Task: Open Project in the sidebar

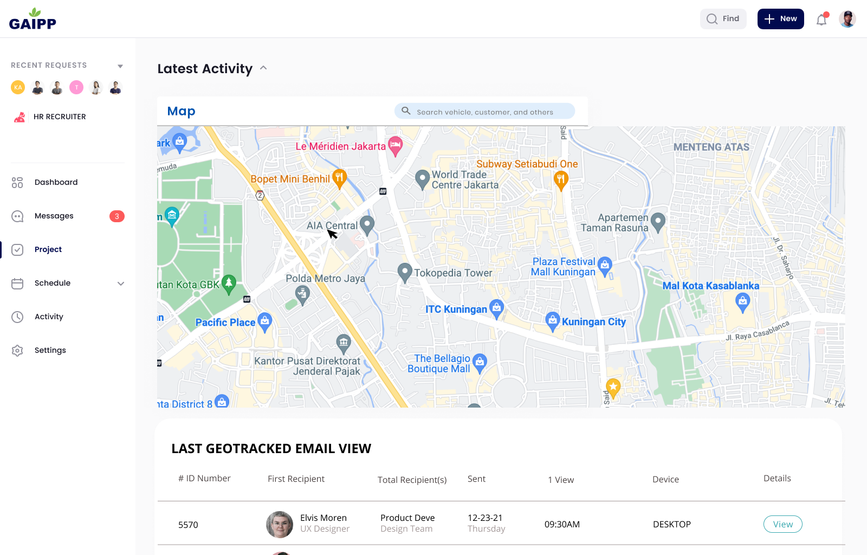Action: (x=48, y=250)
